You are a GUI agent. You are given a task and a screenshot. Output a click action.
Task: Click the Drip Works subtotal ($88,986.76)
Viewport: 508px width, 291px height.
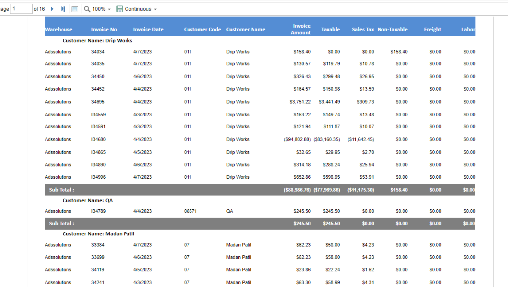(297, 190)
